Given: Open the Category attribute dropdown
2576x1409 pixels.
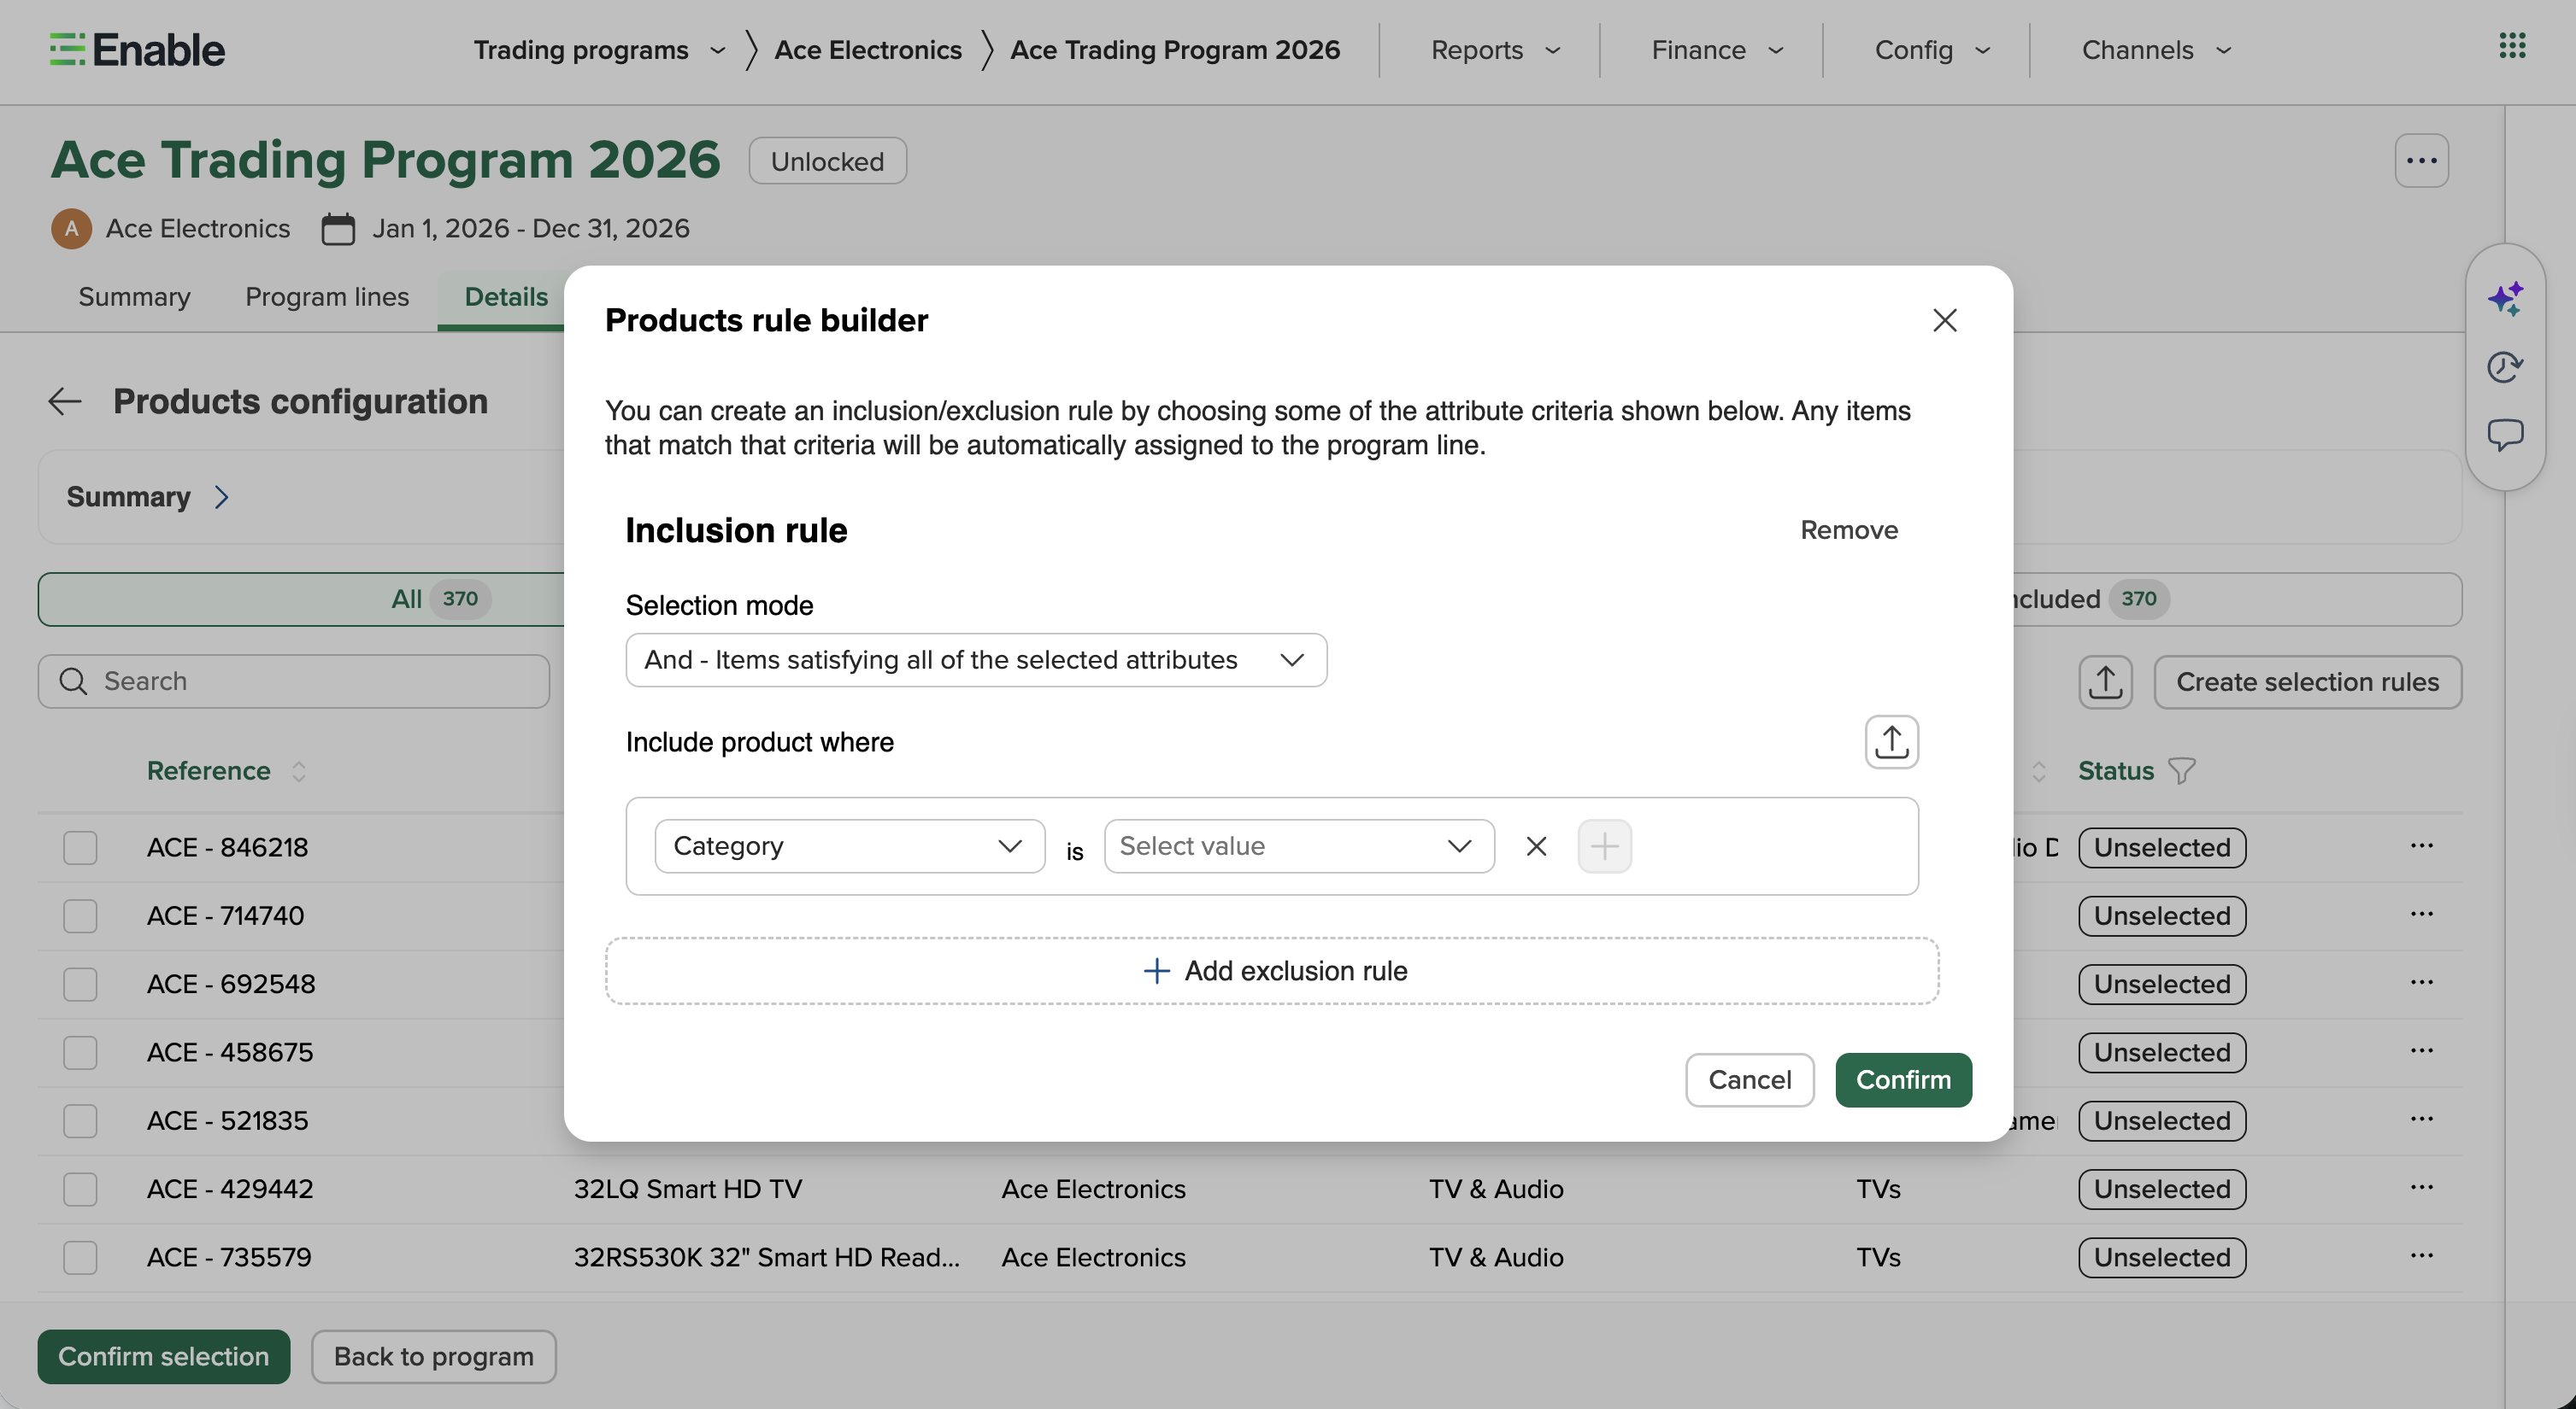Looking at the screenshot, I should 849,846.
